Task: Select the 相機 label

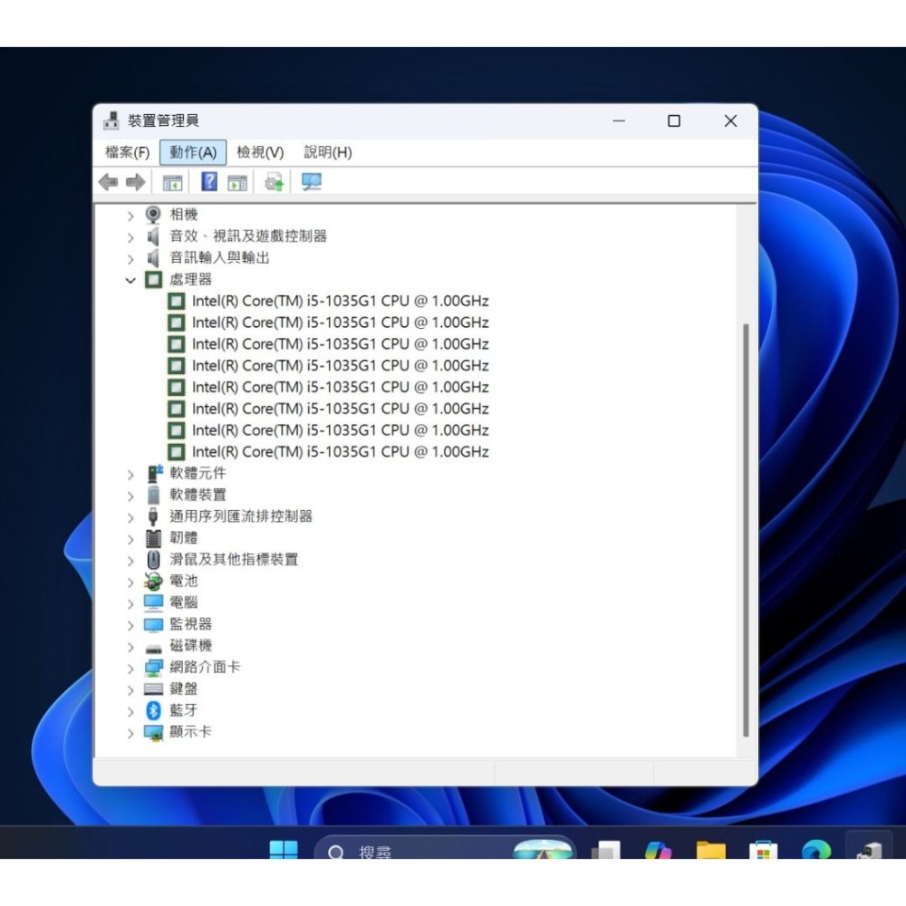Action: (x=184, y=215)
